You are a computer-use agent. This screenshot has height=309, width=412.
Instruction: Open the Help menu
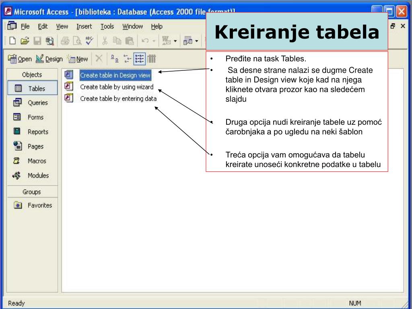(x=157, y=27)
